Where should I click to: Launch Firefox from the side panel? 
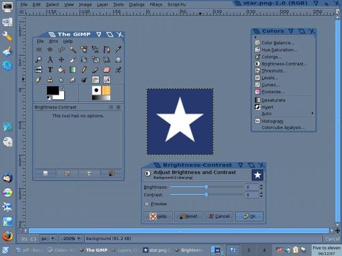click(x=7, y=236)
